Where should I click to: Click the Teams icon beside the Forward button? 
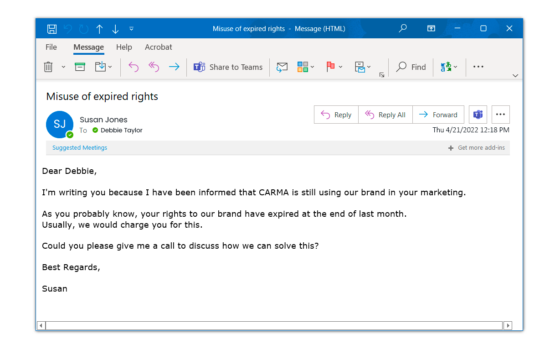click(478, 115)
